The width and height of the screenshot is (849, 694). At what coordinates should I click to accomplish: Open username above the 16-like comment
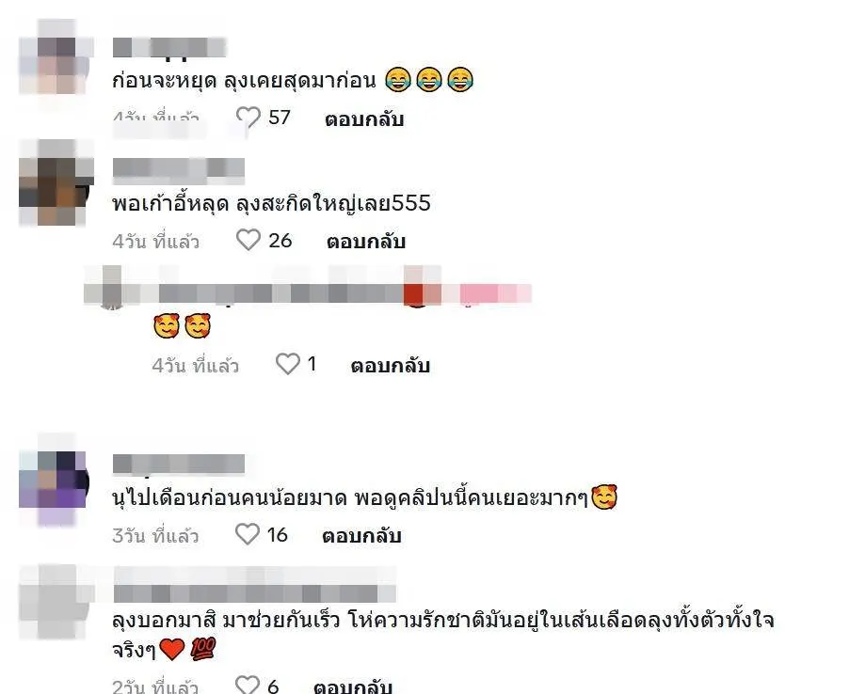coord(179,465)
